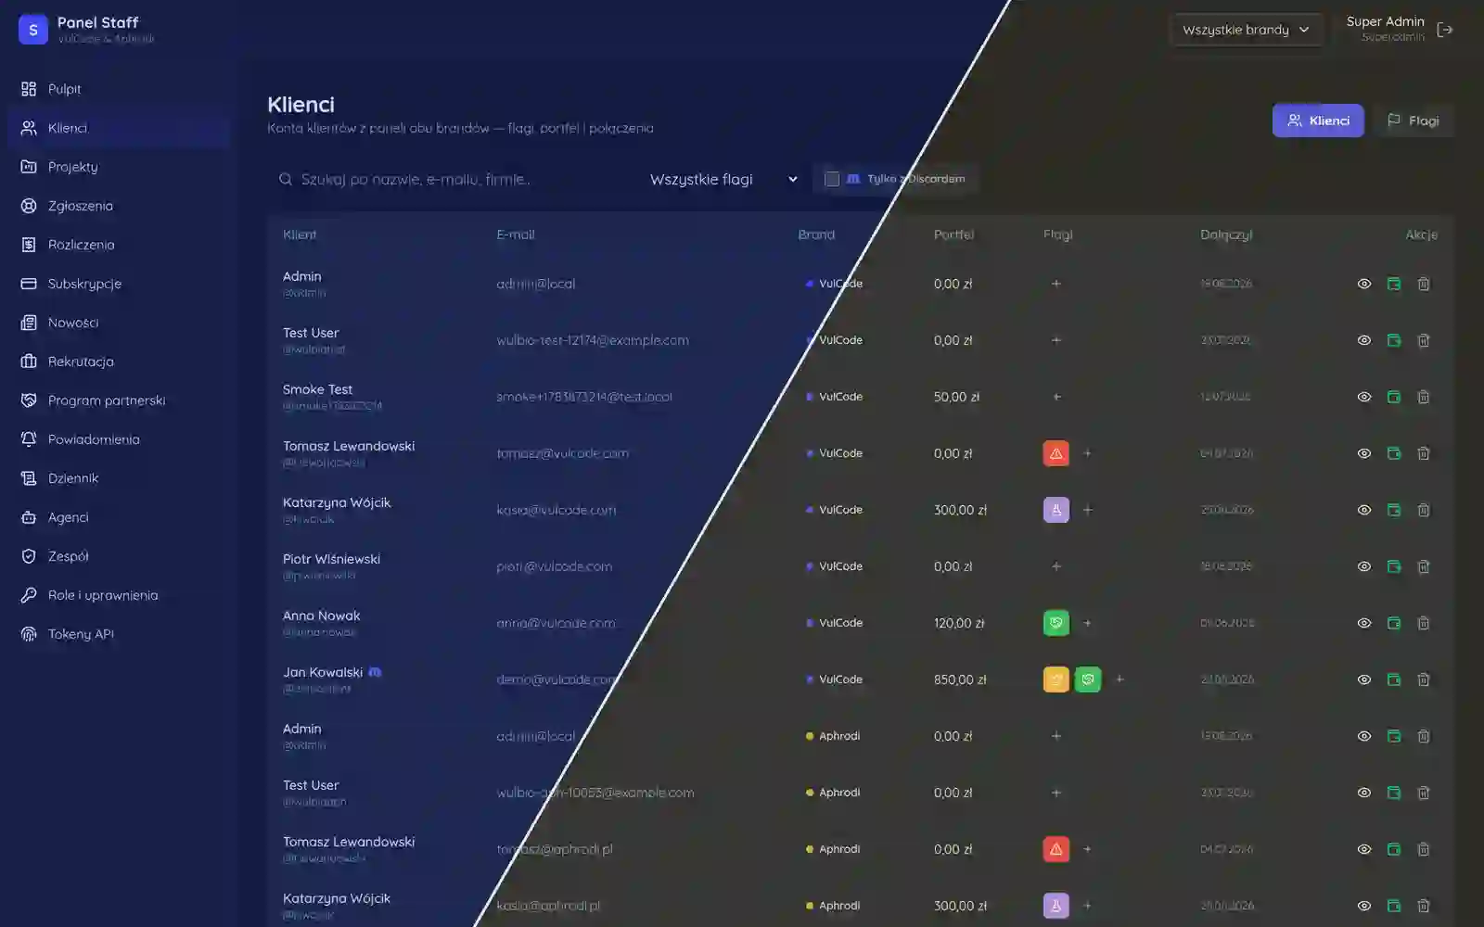Switch to the Flagi tab
Viewport: 1484px width, 927px height.
[x=1413, y=121]
